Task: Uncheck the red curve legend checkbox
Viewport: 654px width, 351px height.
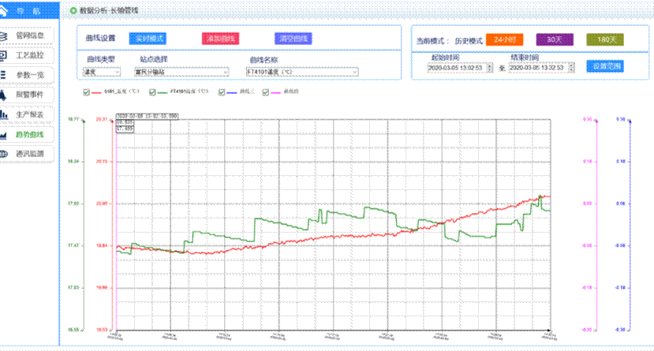Action: pyautogui.click(x=86, y=92)
